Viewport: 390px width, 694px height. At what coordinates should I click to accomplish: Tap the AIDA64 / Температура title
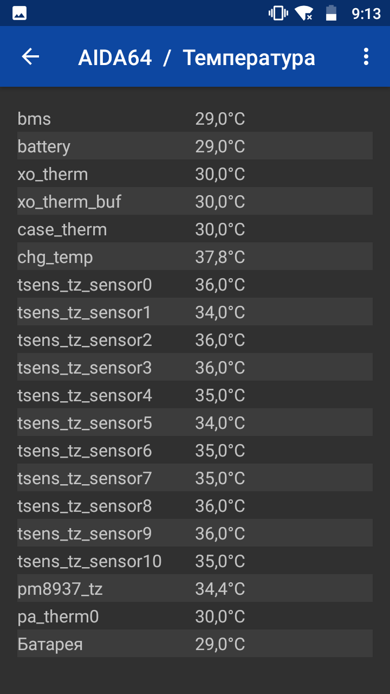[x=197, y=57]
